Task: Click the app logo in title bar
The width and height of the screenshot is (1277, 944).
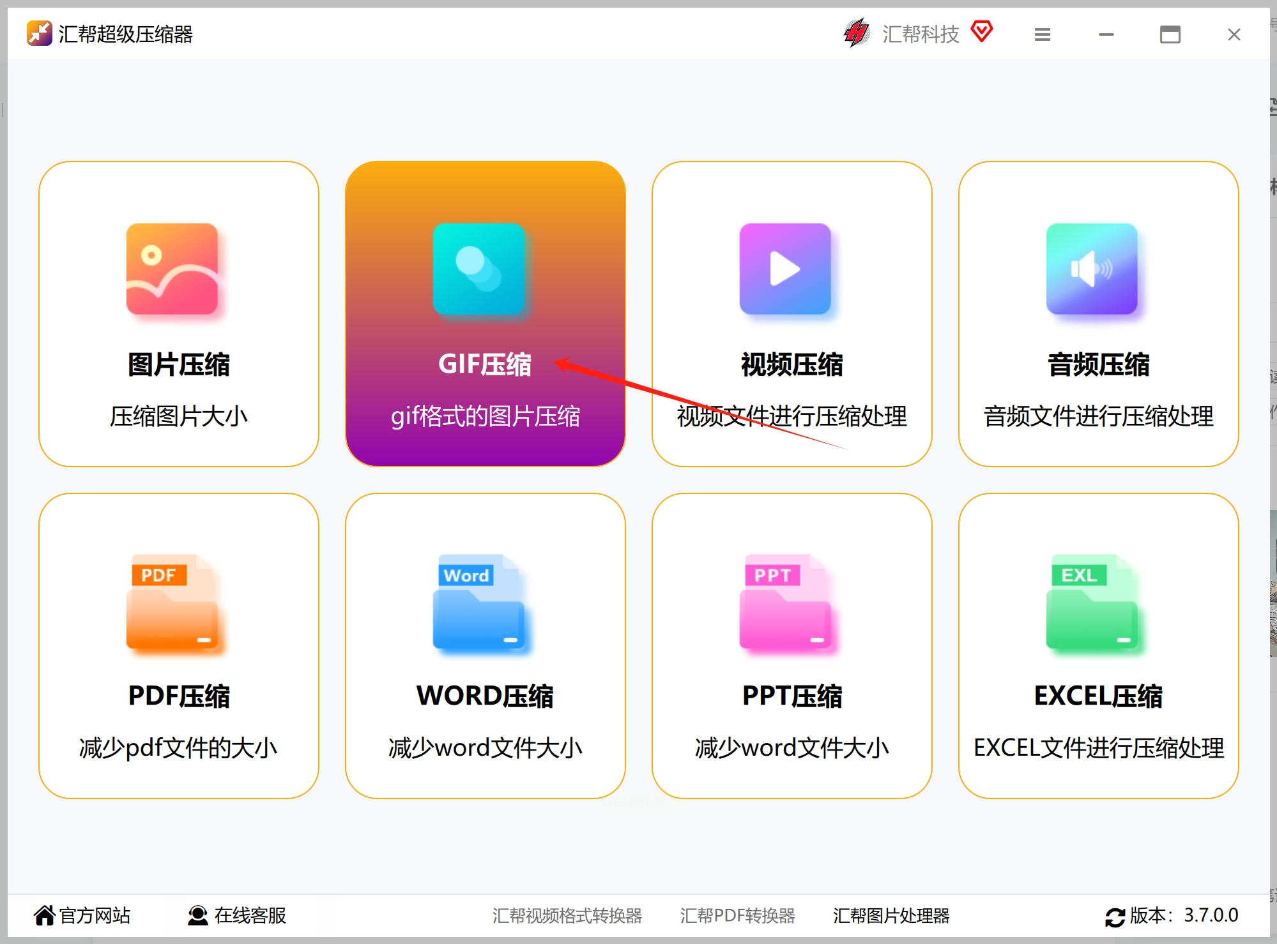Action: [39, 33]
